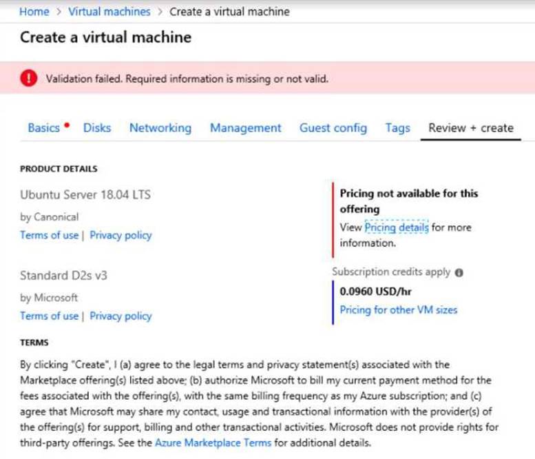Go to Home in the breadcrumb
This screenshot has width=535, height=459.
34,12
